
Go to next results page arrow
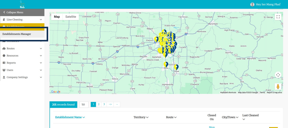(x=110, y=104)
